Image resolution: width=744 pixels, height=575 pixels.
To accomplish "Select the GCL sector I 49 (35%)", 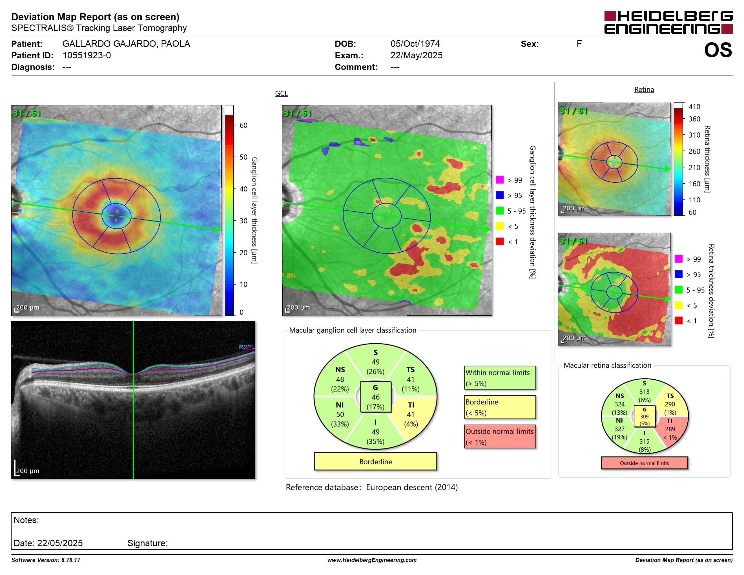I will point(375,432).
